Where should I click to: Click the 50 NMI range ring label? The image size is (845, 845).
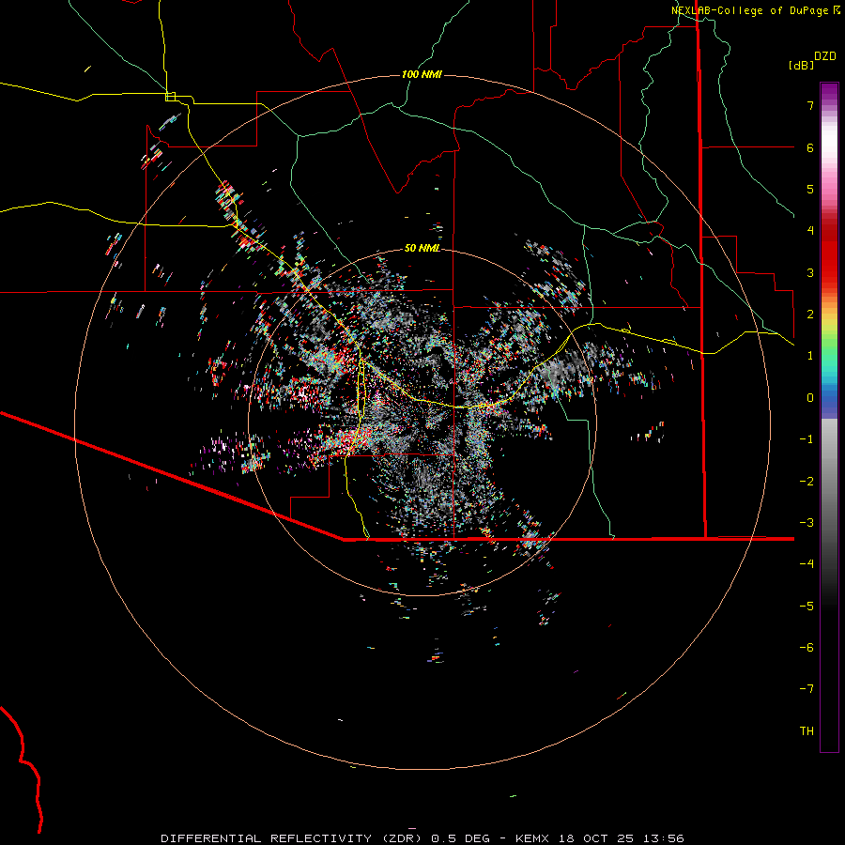click(x=422, y=249)
